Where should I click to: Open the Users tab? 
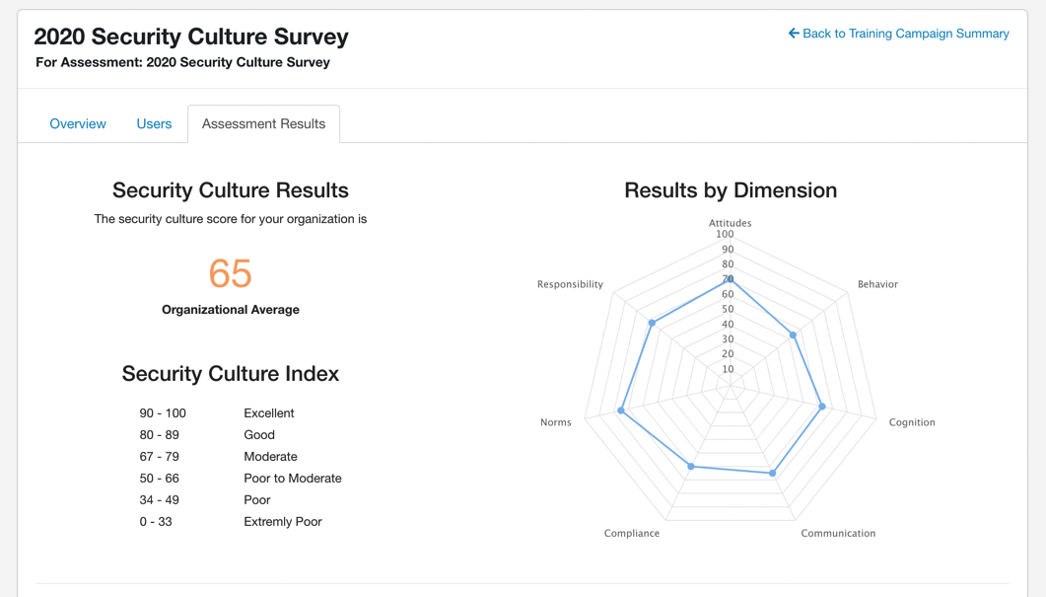(x=154, y=123)
